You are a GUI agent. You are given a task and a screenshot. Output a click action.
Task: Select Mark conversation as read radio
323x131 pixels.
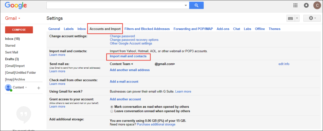pos(112,107)
